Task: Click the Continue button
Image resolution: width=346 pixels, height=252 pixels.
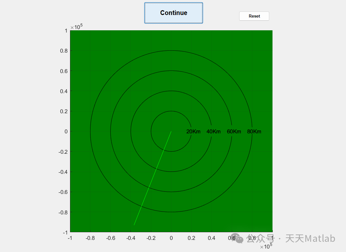Action: pos(174,13)
